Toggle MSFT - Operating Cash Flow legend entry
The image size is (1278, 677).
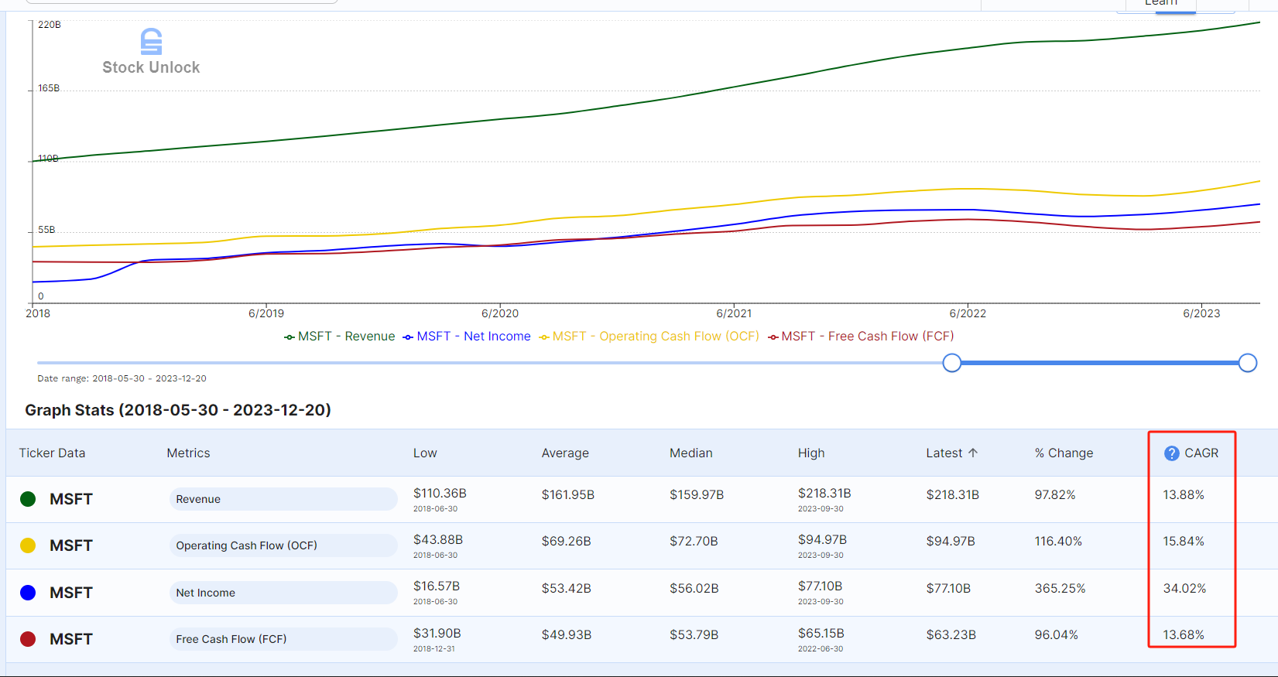(649, 337)
